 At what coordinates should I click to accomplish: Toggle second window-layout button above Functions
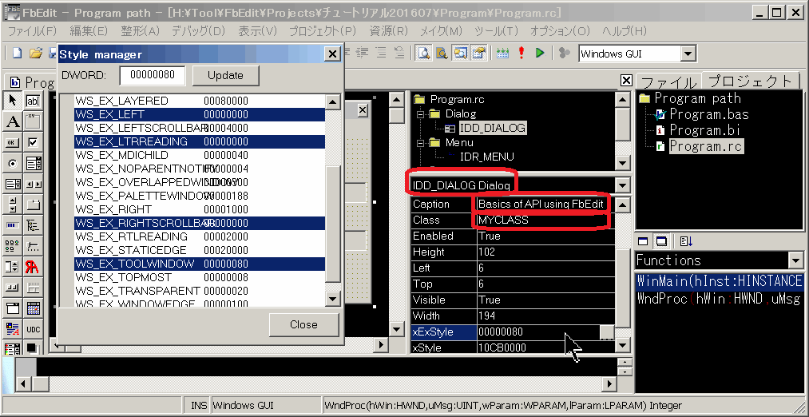(661, 241)
